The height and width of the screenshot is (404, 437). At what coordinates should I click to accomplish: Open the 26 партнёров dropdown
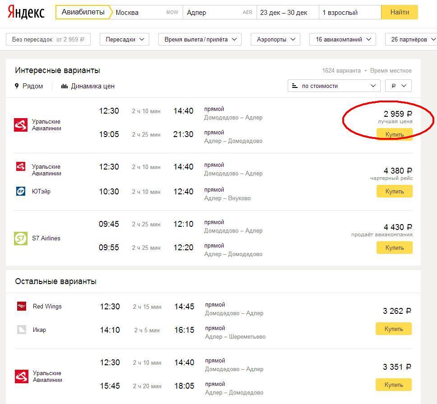411,39
